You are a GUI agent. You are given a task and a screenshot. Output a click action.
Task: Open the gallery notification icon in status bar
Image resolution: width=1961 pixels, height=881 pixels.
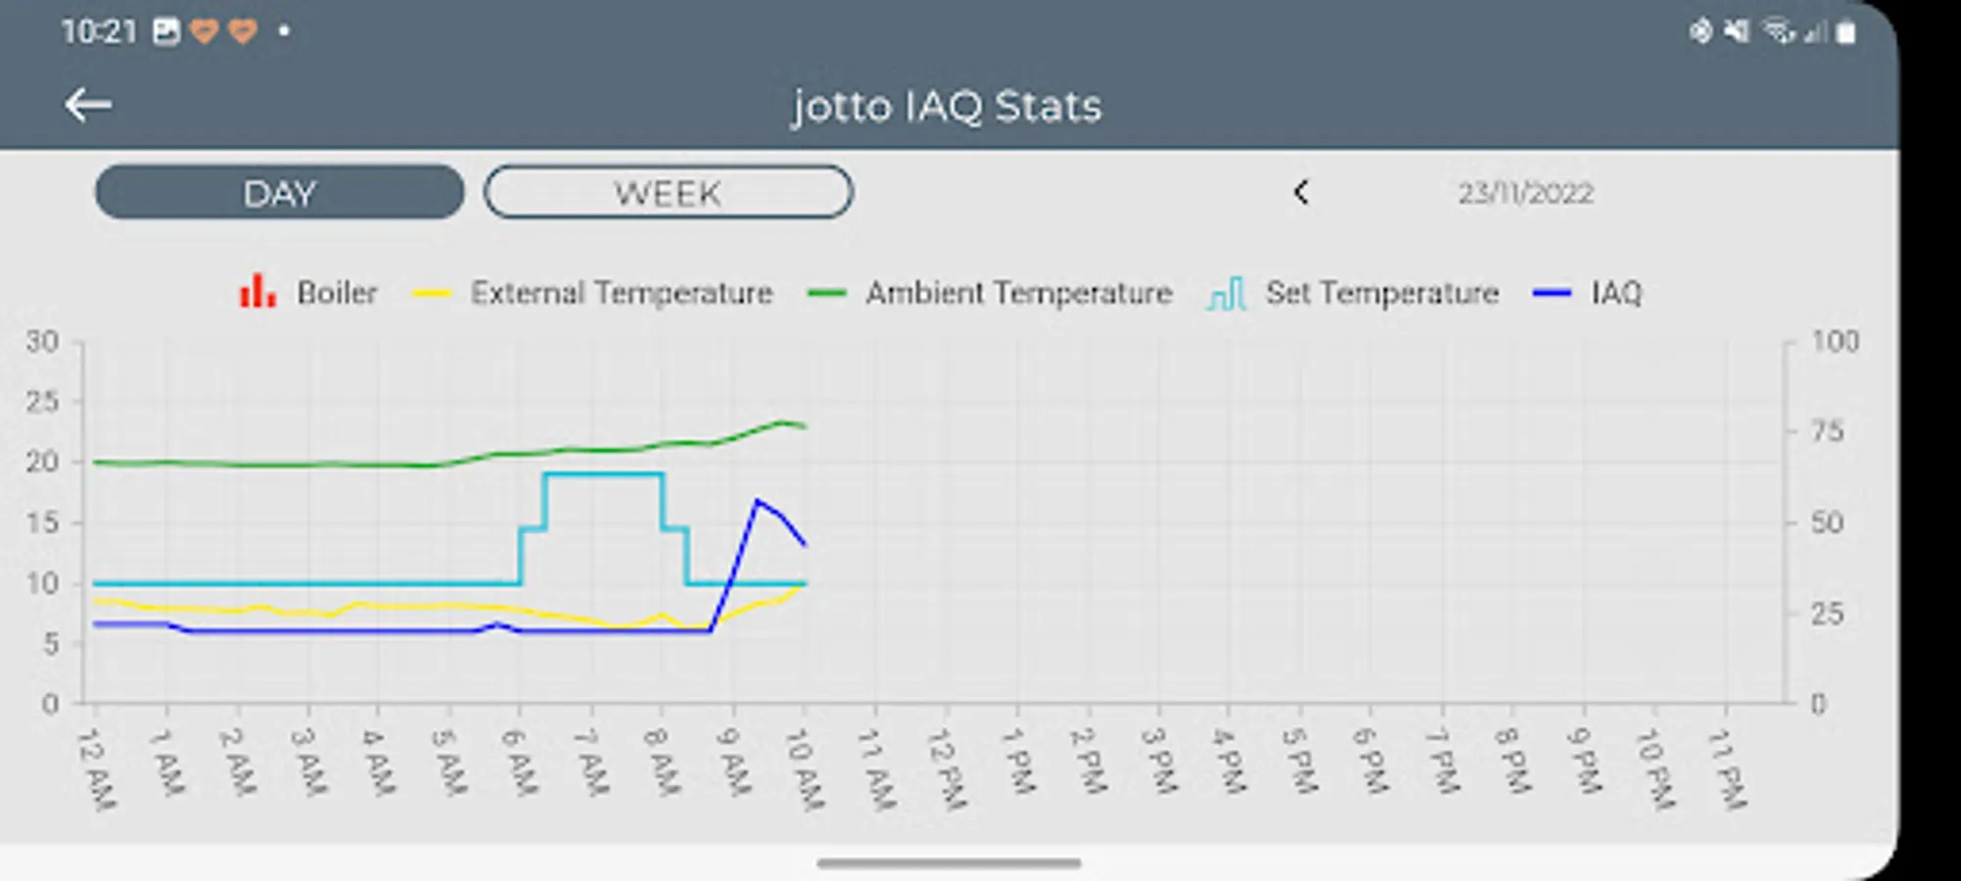click(166, 32)
